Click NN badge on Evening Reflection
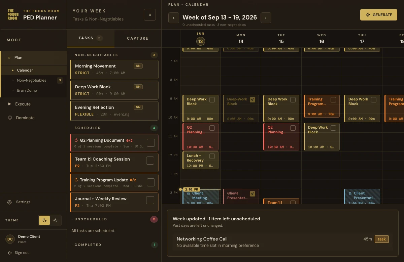404x262 pixels. coord(138,107)
